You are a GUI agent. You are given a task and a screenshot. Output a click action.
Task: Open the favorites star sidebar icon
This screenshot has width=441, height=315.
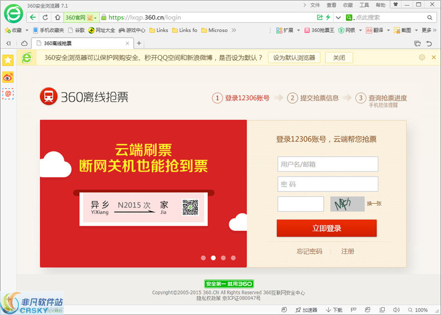(x=8, y=60)
